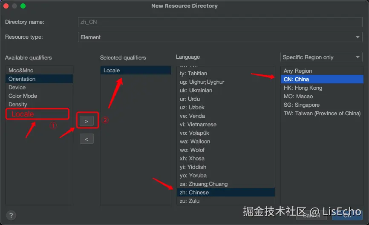Viewport: 369px width, 225px height.
Task: Choose zu: Zulu language
Action: click(226, 201)
